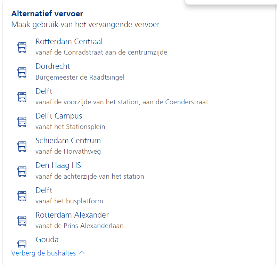Screen dimensions: 277x268
Task: Click the bus icon next to Delft busplatform entry
Action: click(22, 196)
